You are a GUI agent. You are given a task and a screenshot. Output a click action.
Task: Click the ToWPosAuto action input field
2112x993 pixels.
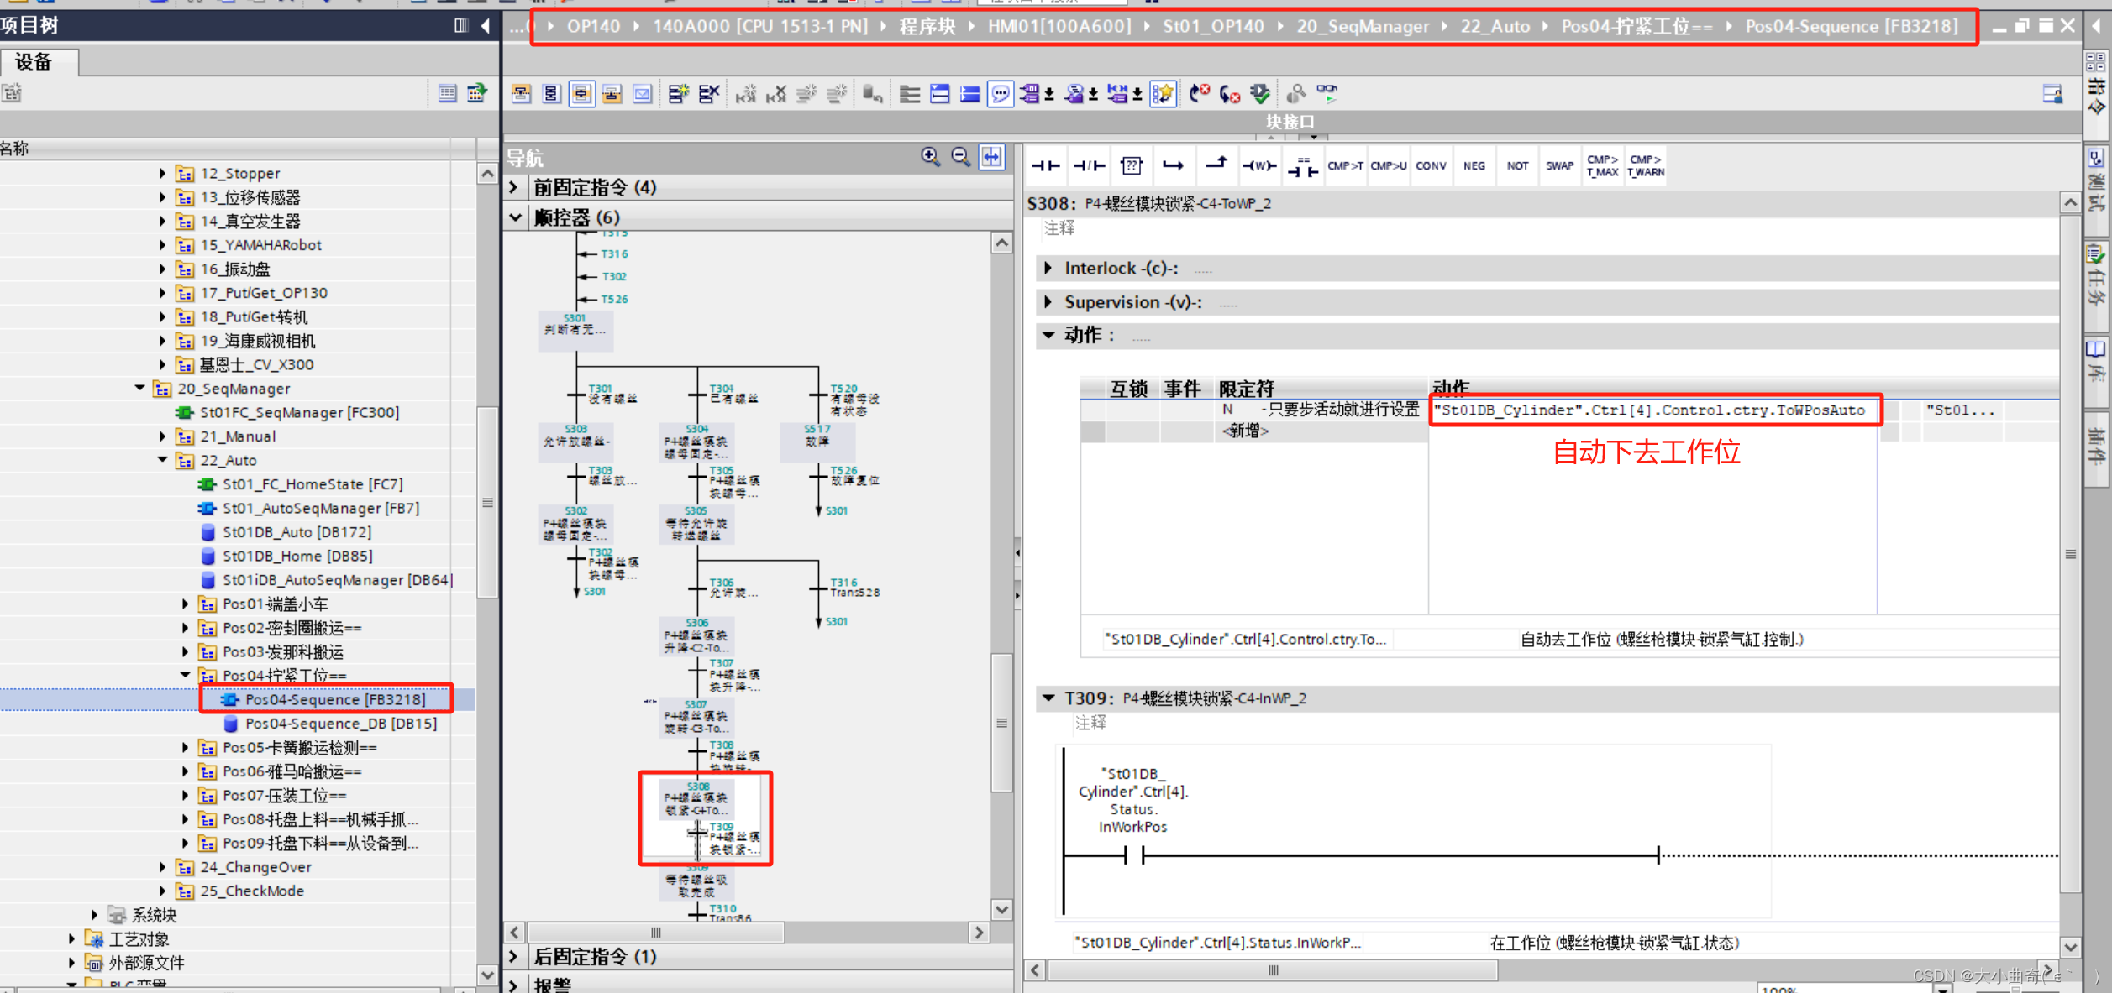[1652, 410]
